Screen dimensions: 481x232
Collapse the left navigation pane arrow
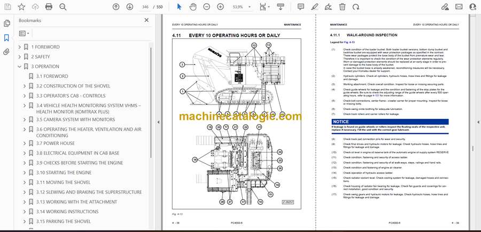coord(158,122)
